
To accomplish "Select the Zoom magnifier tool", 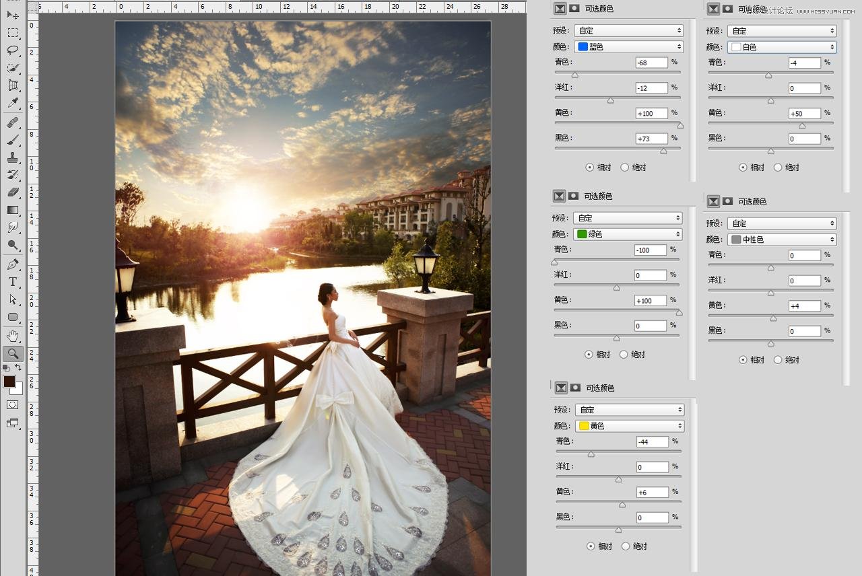I will 13,353.
